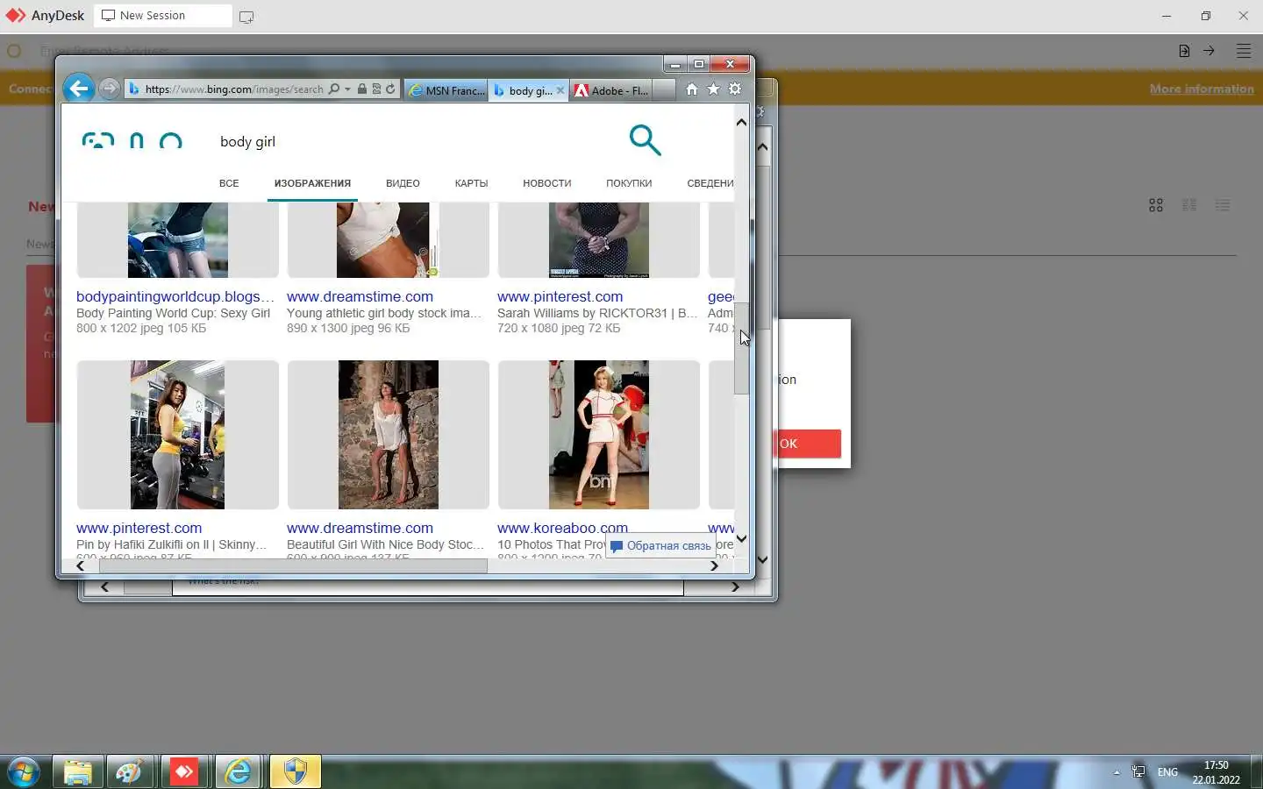
Task: Click the AnyDesk file transfer icon
Action: [x=1184, y=51]
